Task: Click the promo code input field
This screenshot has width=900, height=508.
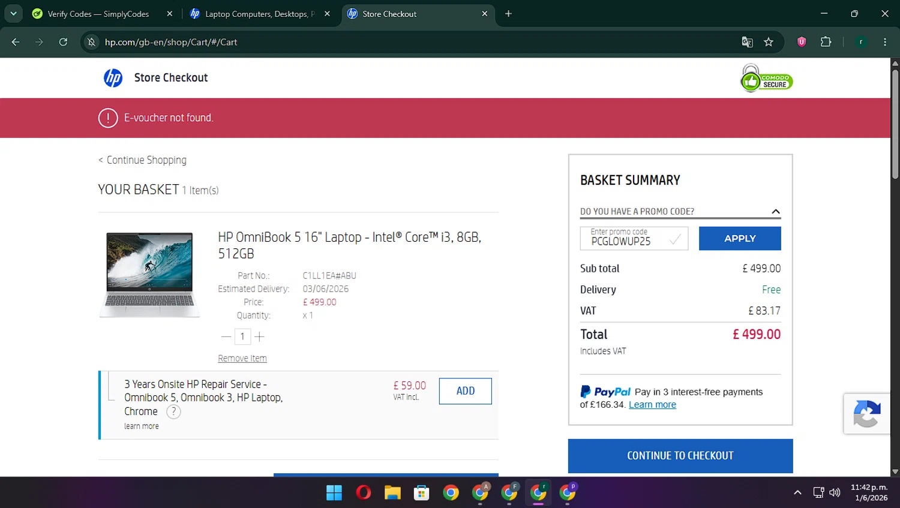Action: coord(634,238)
